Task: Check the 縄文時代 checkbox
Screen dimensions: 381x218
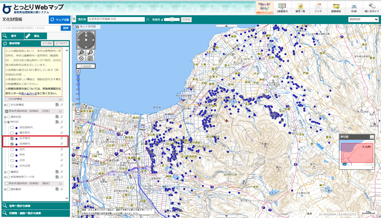Action: pos(12,133)
